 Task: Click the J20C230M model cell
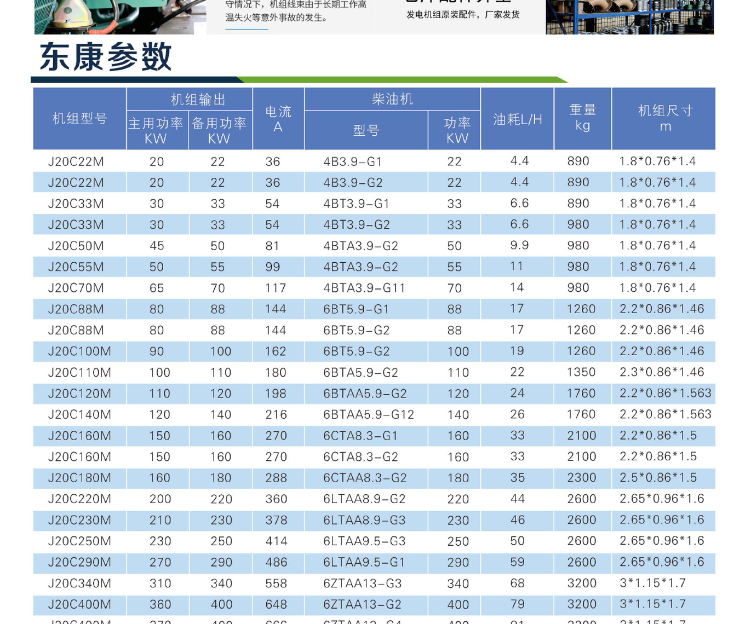pos(79,521)
